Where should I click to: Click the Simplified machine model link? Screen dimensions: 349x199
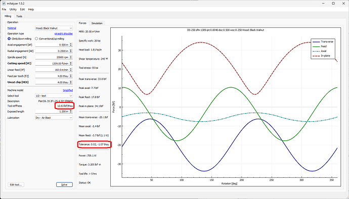pos(68,90)
